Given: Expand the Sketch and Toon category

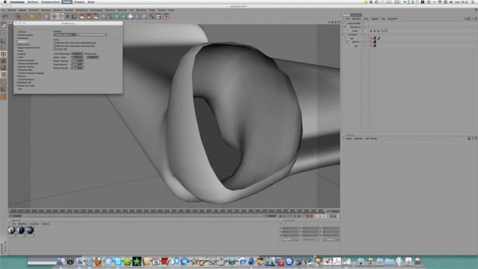Looking at the screenshot, I should (x=16, y=86).
